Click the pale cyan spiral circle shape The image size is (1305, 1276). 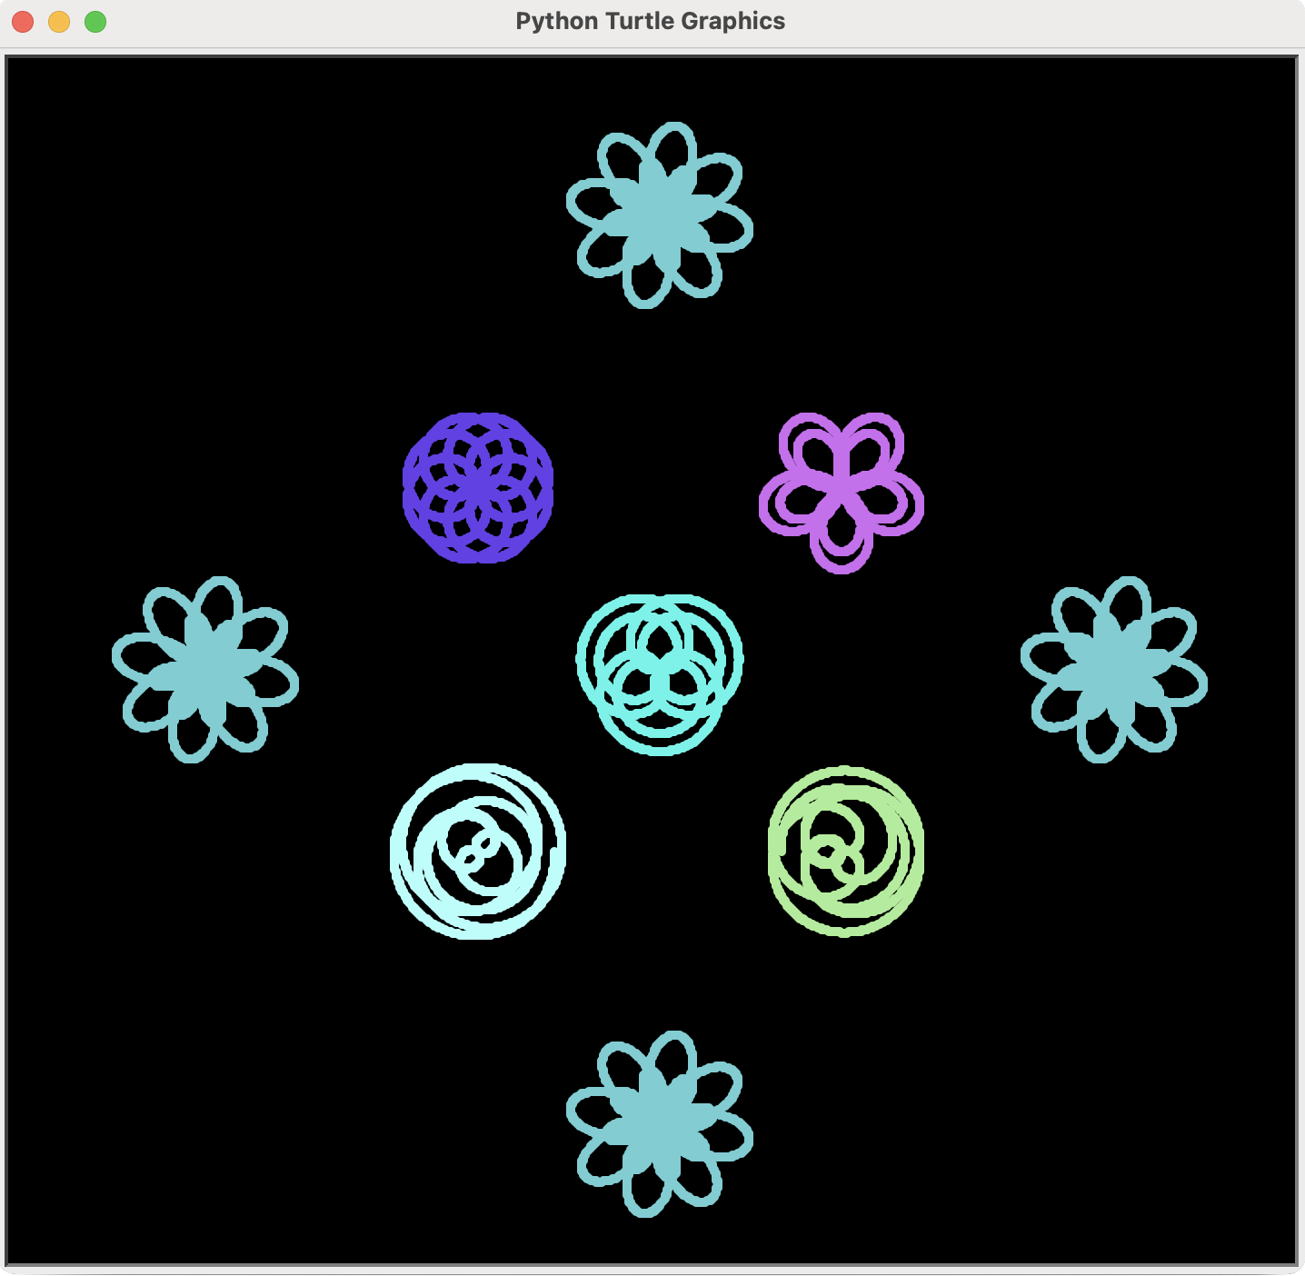pyautogui.click(x=478, y=852)
